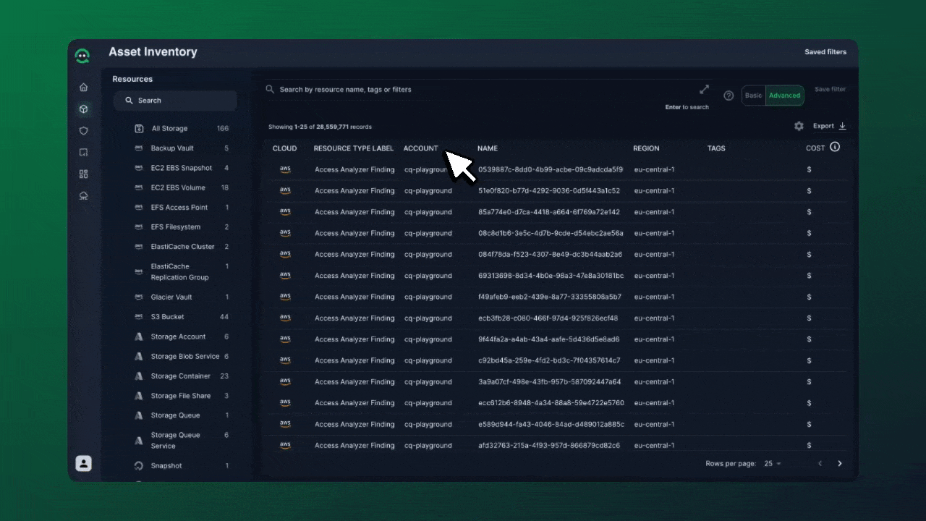This screenshot has width=926, height=521.
Task: Click the Resources search field
Action: pyautogui.click(x=175, y=101)
